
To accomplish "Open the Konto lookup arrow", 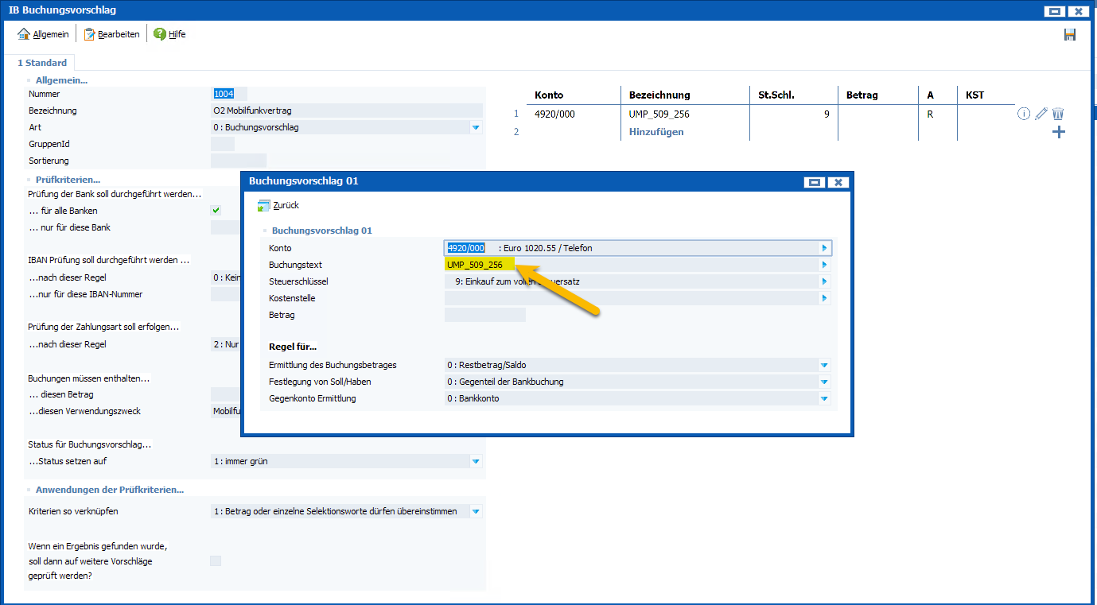I will pos(825,248).
